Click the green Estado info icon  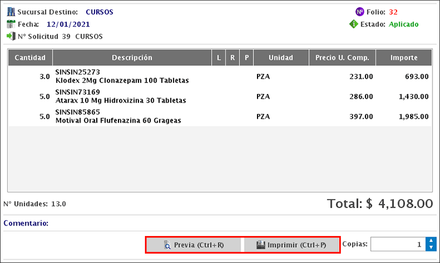click(x=354, y=24)
